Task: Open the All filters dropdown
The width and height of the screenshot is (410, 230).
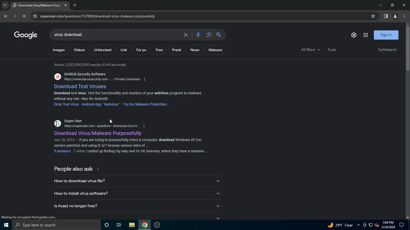Action: coord(311,50)
